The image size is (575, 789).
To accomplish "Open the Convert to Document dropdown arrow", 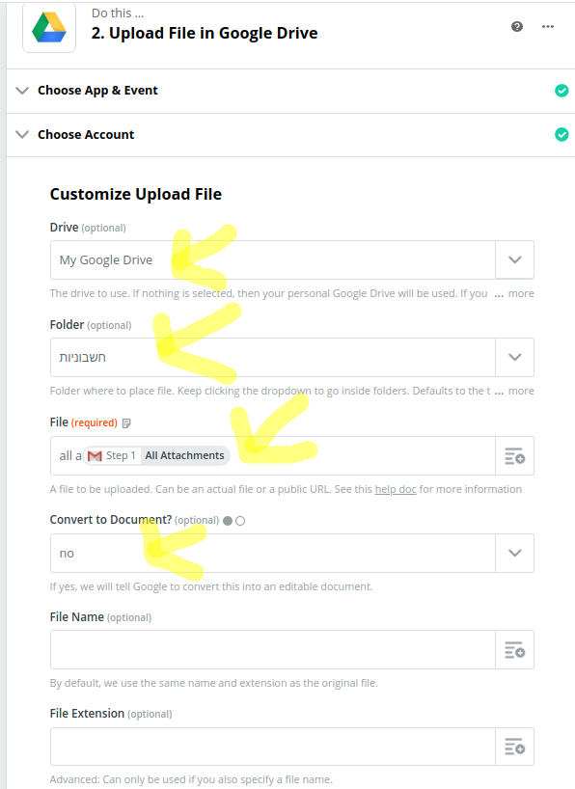I will (x=514, y=553).
